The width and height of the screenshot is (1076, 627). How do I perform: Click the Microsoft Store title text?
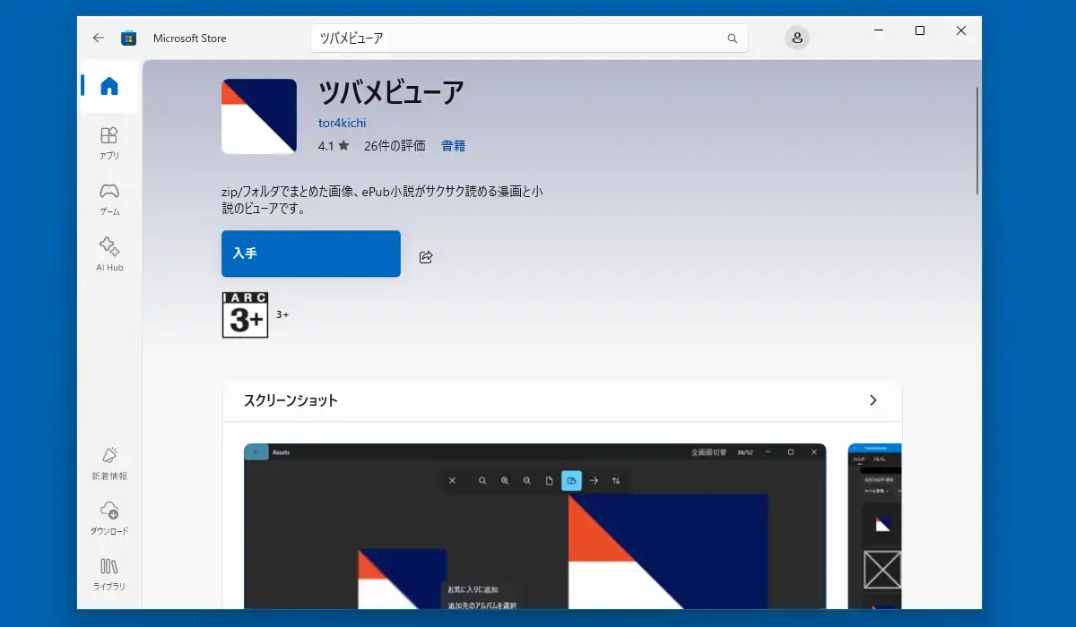(x=190, y=39)
